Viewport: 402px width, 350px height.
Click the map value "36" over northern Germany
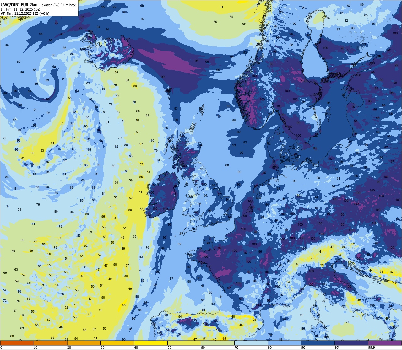(298, 196)
